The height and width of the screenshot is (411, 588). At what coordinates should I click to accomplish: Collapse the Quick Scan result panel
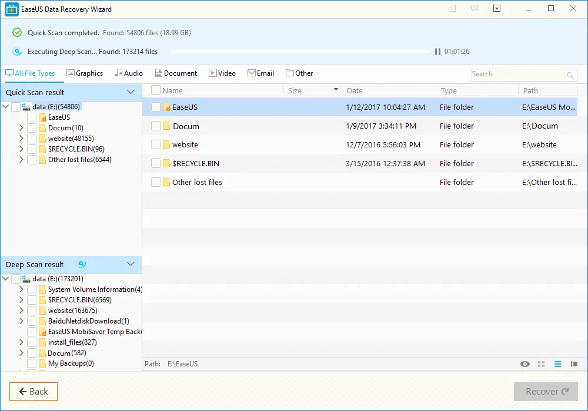[x=132, y=92]
